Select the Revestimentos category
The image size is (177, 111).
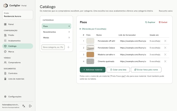(56, 32)
